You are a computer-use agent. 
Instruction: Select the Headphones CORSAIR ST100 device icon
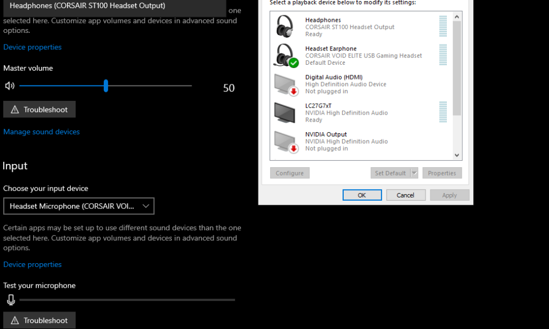[x=285, y=25]
